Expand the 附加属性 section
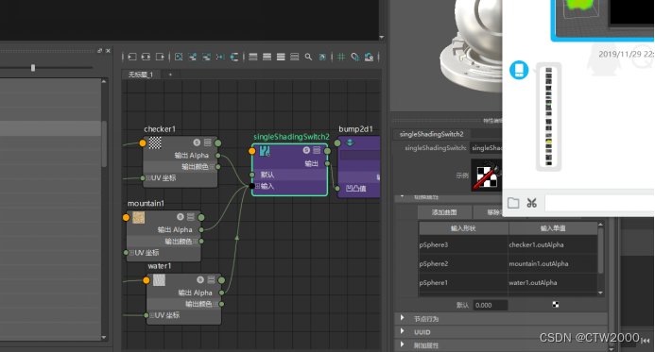This screenshot has width=655, height=352. click(403, 344)
